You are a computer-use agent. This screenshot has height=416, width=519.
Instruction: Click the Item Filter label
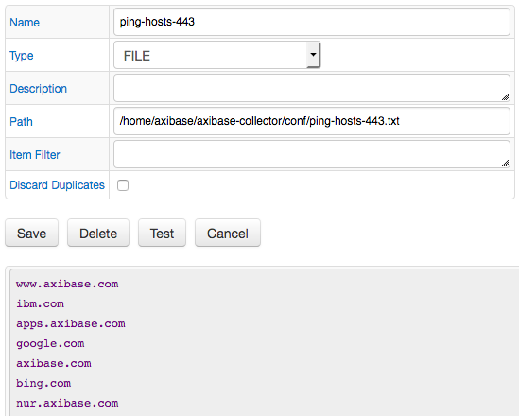click(x=35, y=155)
